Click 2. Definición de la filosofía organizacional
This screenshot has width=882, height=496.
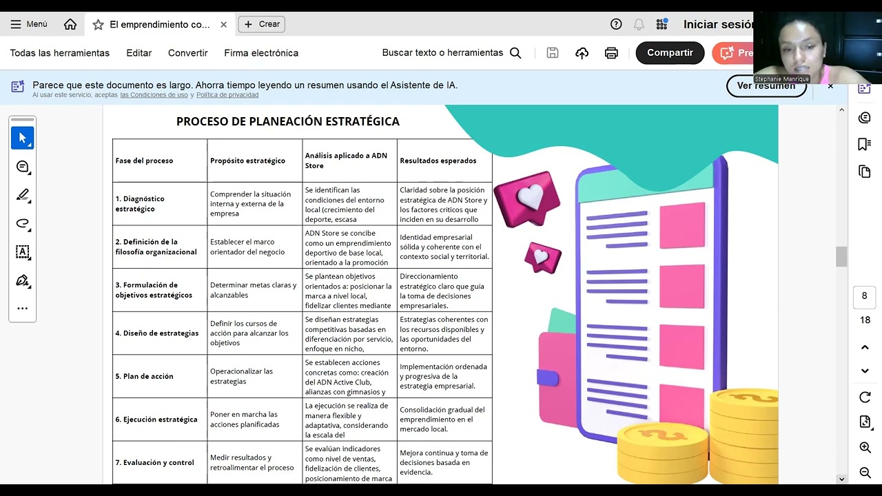(x=160, y=247)
